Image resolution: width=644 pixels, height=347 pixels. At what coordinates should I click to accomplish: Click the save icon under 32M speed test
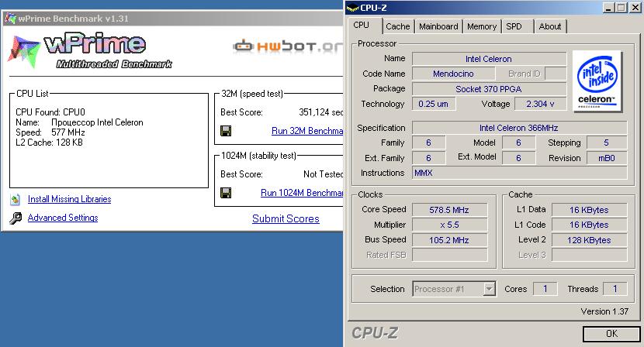click(226, 131)
